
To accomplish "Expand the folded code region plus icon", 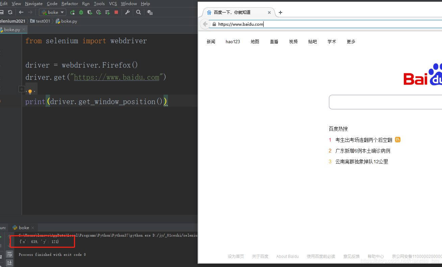I will tap(22, 89).
